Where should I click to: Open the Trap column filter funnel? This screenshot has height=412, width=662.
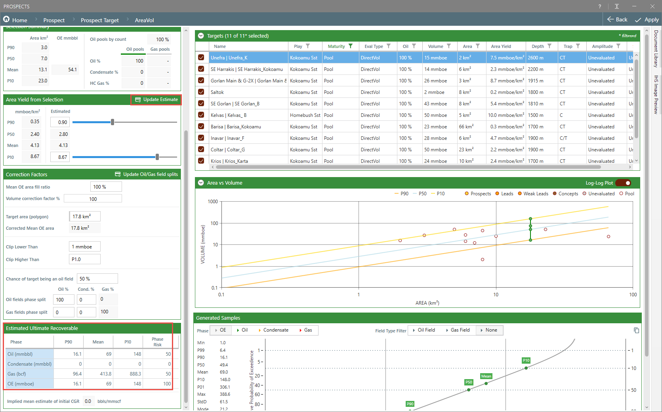578,46
